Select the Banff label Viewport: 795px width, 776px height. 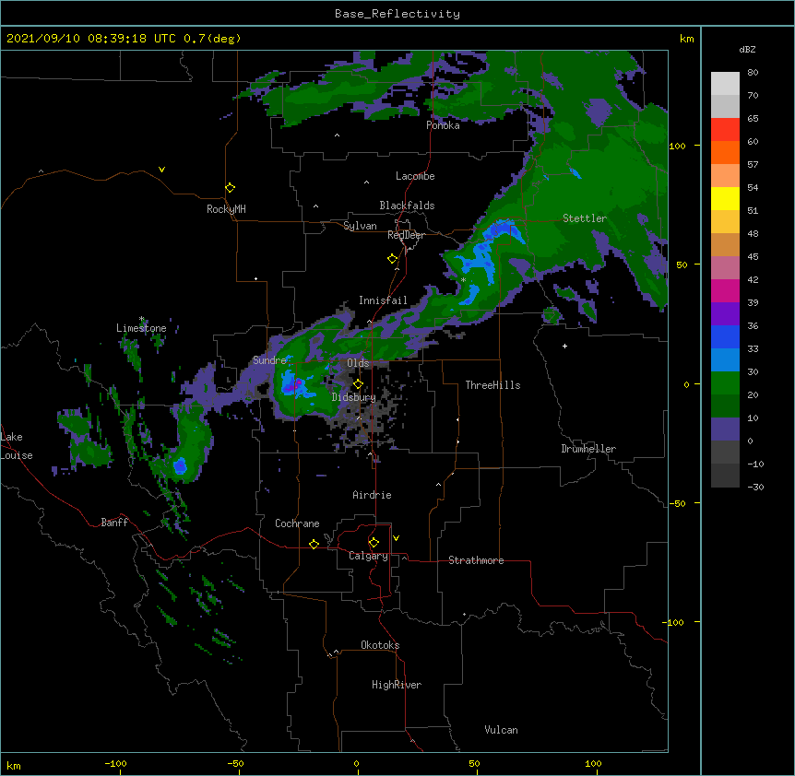tap(114, 523)
